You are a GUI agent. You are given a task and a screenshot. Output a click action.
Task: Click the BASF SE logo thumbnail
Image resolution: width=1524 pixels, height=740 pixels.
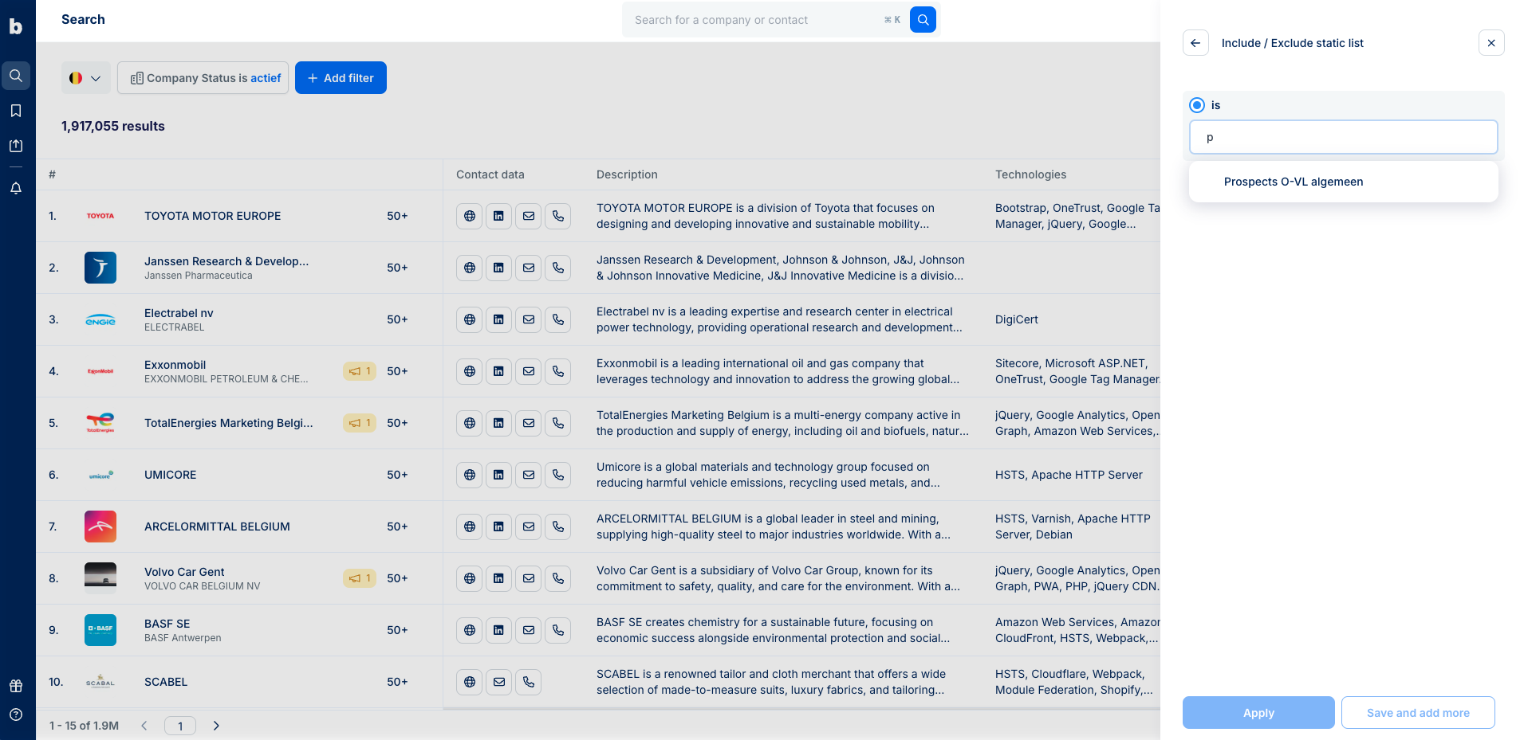point(100,630)
